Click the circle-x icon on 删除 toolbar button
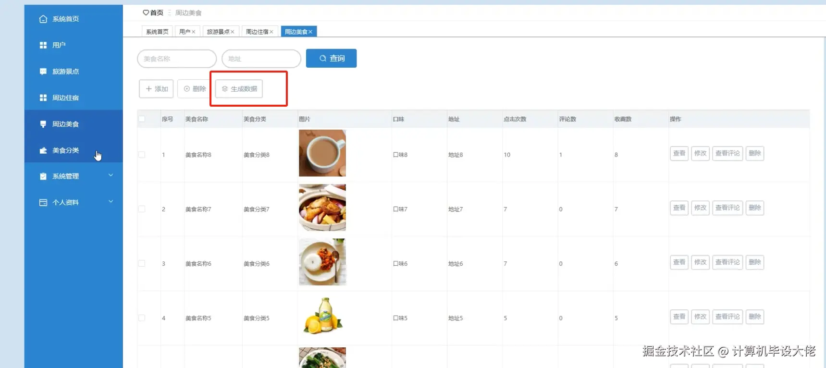Screen dimensions: 826x368 (x=187, y=89)
